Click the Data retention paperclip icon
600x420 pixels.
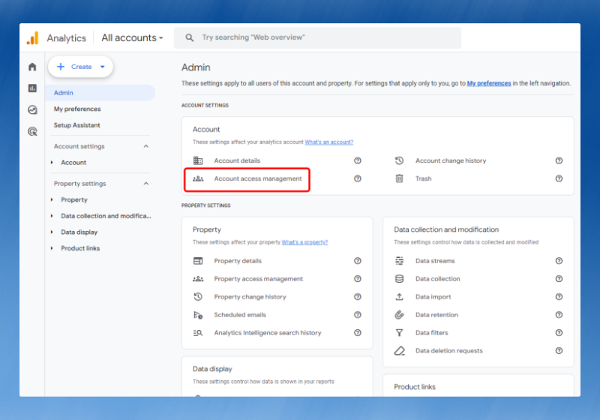[399, 315]
